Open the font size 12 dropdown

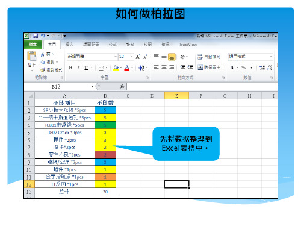pos(131,57)
